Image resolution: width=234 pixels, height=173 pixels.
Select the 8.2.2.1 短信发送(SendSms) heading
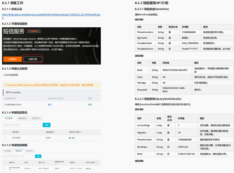pos(152,9)
